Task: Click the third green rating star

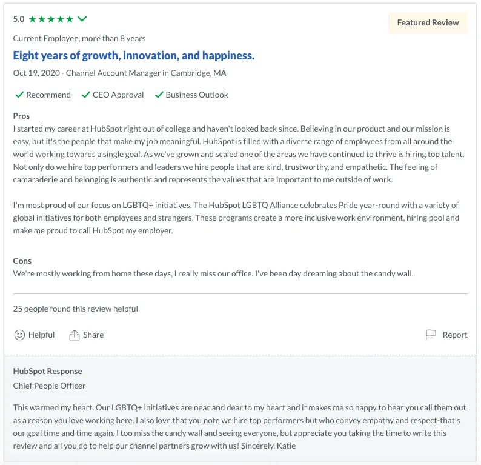Action: (x=51, y=19)
